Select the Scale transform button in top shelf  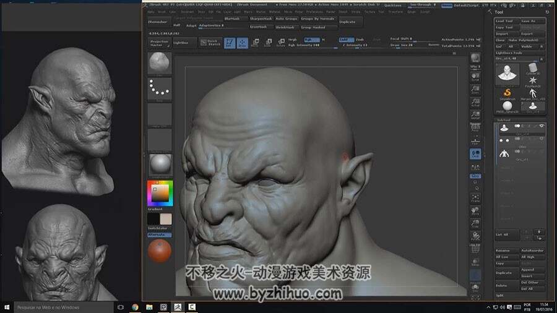click(x=268, y=43)
